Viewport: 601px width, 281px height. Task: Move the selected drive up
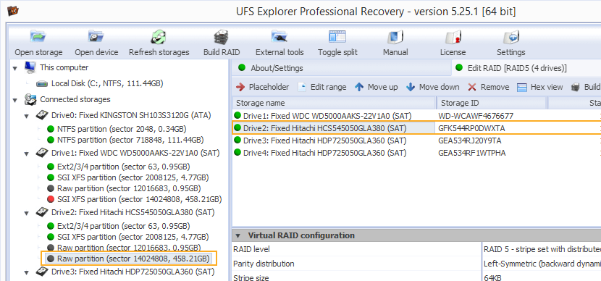(x=377, y=87)
